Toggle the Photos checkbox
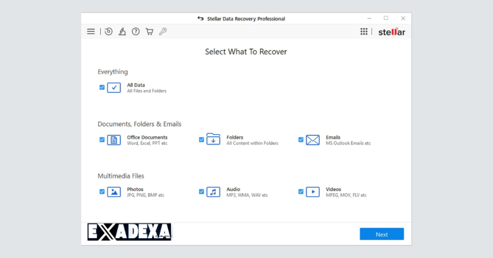493x258 pixels. coord(102,192)
